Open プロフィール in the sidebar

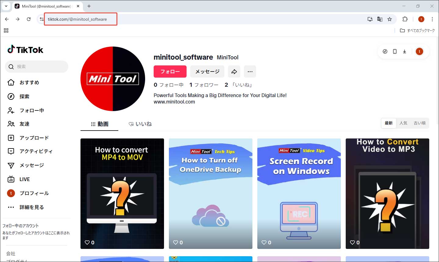point(28,193)
